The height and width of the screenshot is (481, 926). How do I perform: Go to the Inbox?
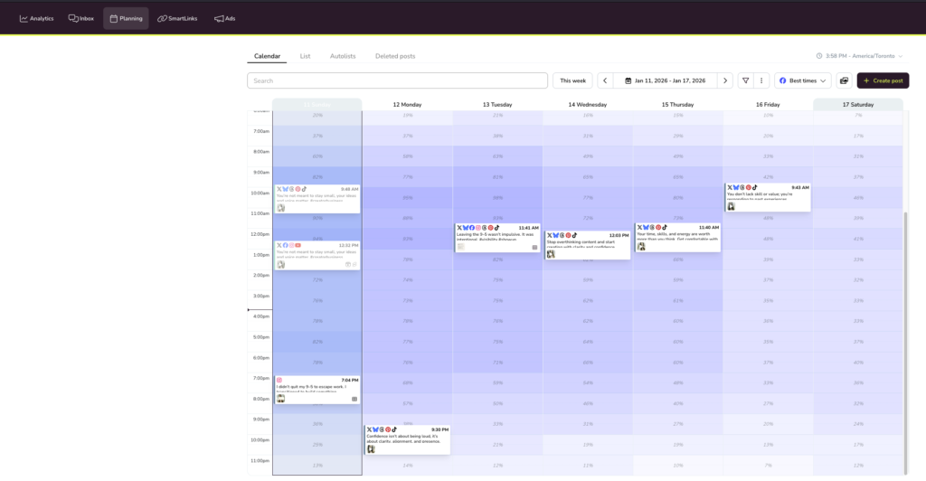(81, 18)
